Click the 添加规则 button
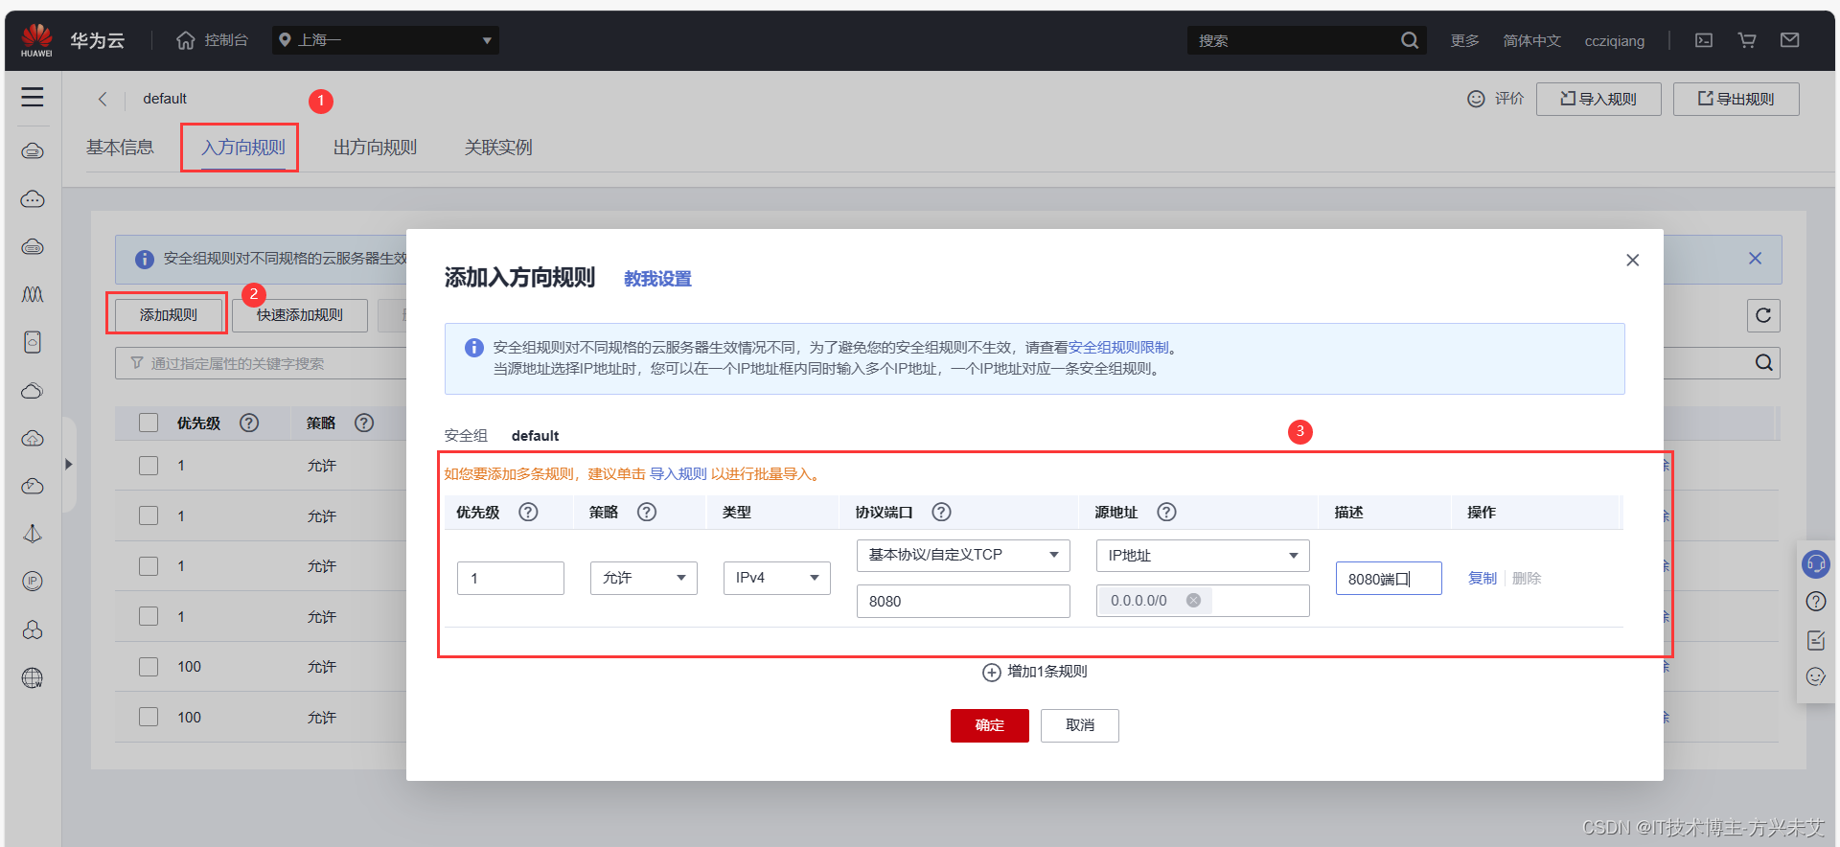Screen dimensions: 1840x847 169,314
